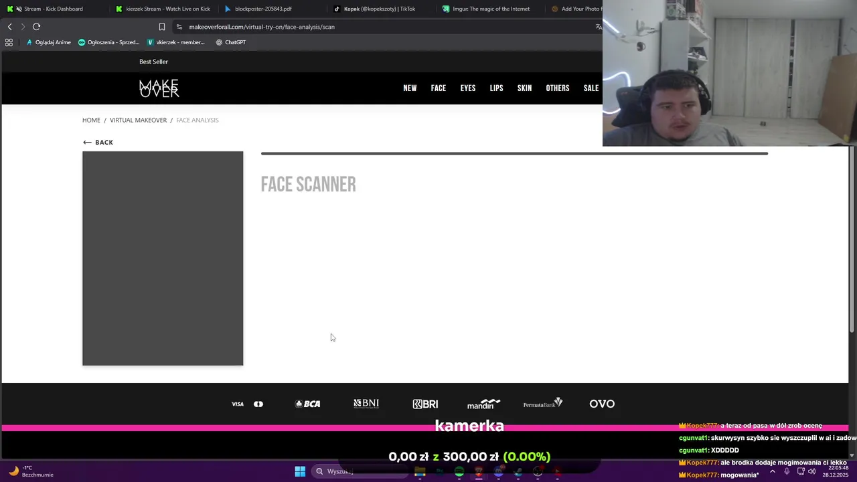Click the page vertical scrollbar
Screen dimensions: 857x482
coord(852,241)
